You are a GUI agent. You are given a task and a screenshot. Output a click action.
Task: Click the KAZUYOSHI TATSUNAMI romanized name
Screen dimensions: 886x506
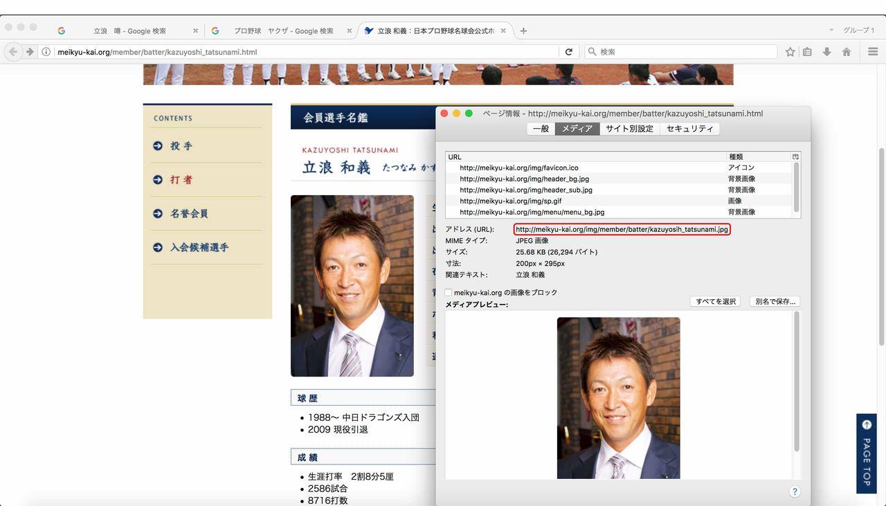point(350,150)
